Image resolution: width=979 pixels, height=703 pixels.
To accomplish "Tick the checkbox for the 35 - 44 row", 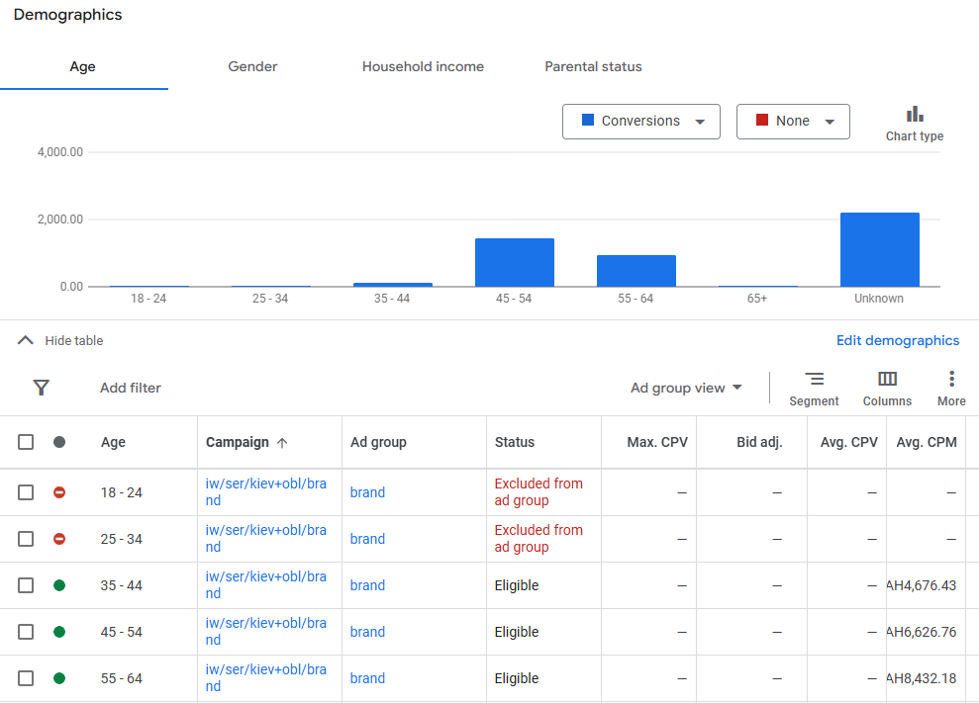I will tap(26, 585).
